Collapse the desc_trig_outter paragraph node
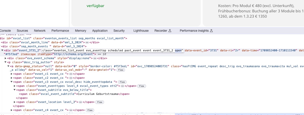This screenshot has height=115, width=304. (x=6, y=62)
